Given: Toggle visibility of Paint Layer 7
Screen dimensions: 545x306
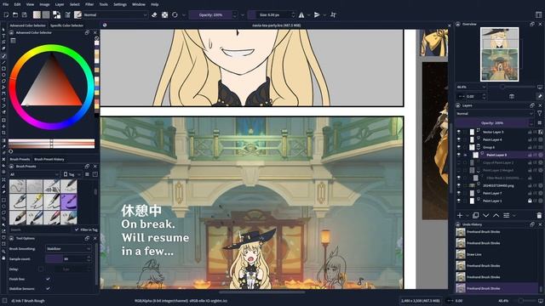Looking at the screenshot, I should tap(459, 193).
